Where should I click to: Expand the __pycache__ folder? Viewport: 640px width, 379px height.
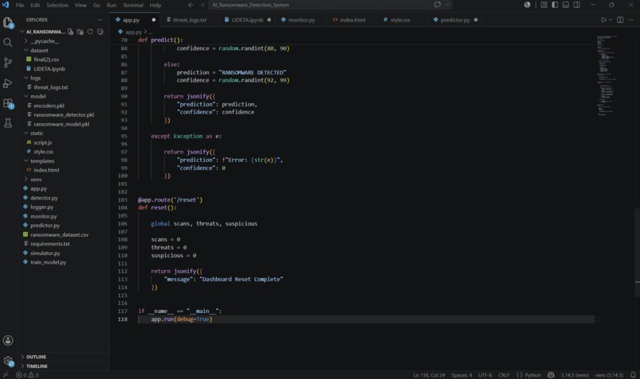click(x=45, y=41)
